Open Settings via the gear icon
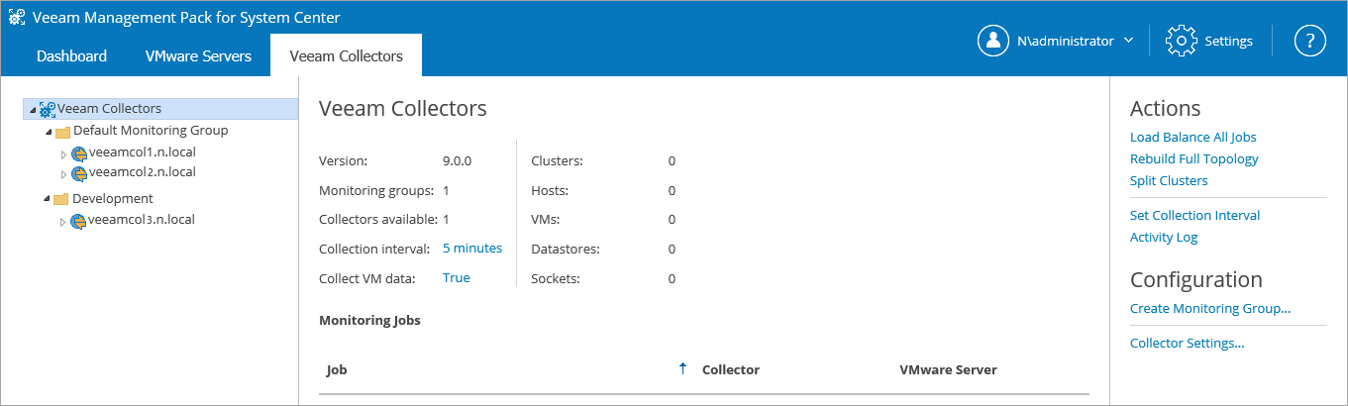The width and height of the screenshot is (1348, 406). (1182, 41)
